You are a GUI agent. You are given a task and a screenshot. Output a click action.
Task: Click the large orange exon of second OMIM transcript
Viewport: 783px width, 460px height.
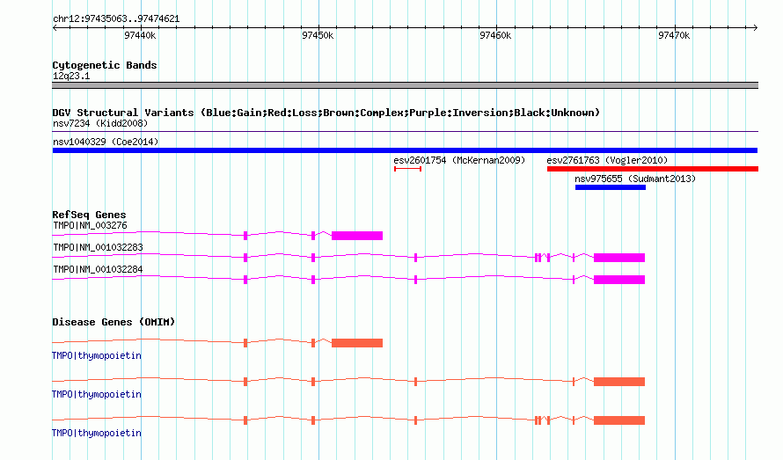(619, 382)
